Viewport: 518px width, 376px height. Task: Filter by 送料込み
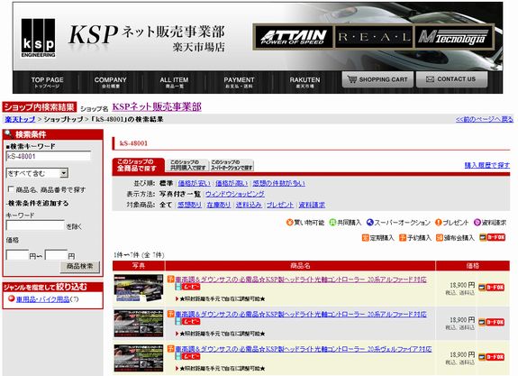coord(249,205)
